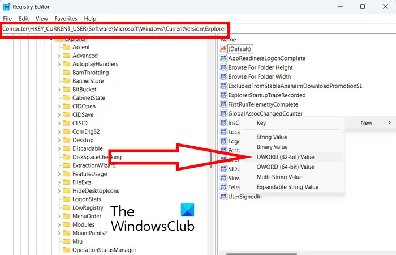Screen dimensions: 396x255
Task: Expand the Discardable key
Action: click(59, 148)
